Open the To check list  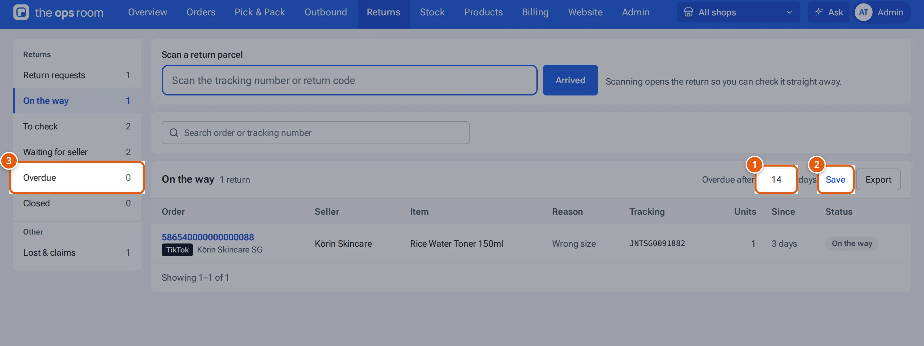[77, 127]
